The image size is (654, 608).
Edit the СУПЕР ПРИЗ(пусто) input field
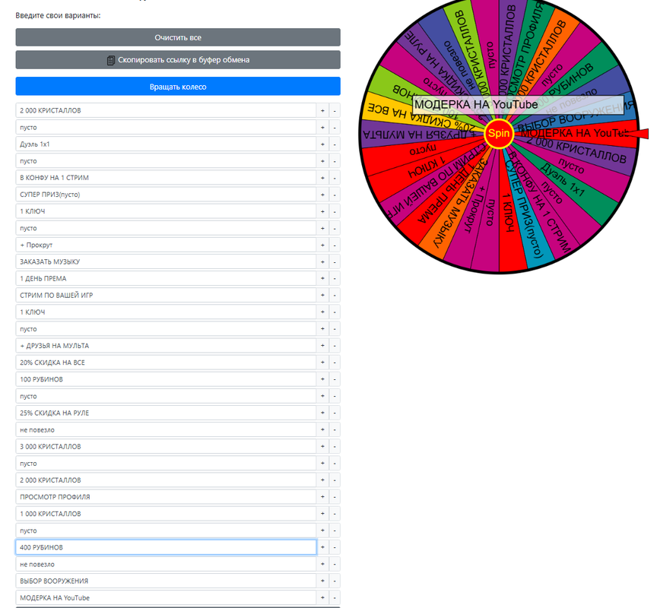coord(166,195)
